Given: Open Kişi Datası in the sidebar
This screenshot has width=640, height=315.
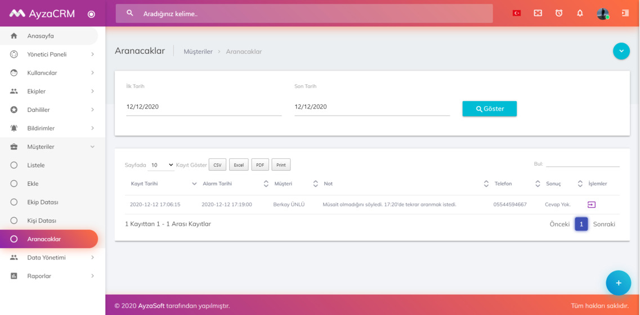Looking at the screenshot, I should tap(42, 221).
